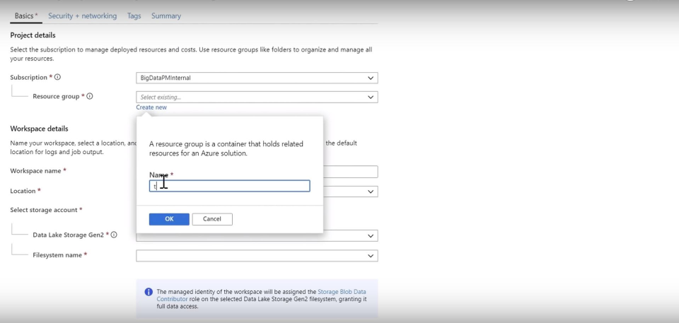Open the Tags tab
679x323 pixels.
(134, 16)
